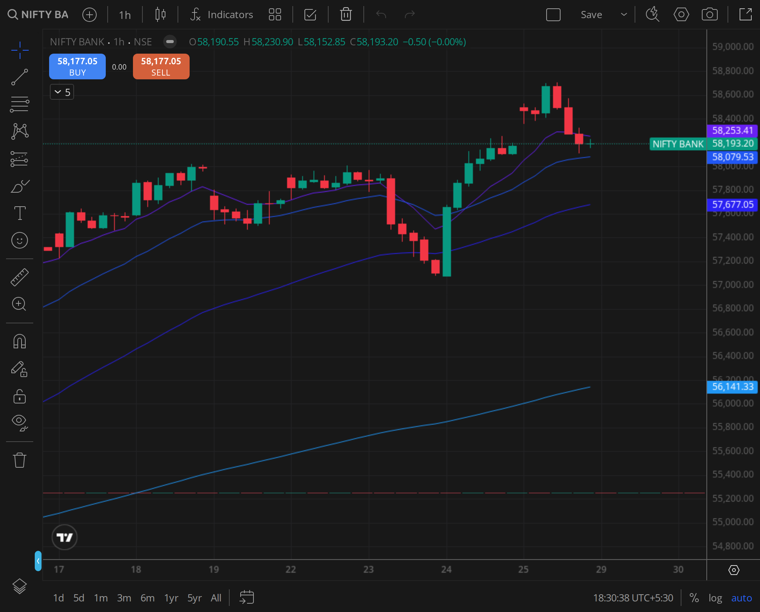Save the chart layout
This screenshot has height=612, width=760.
pyautogui.click(x=592, y=15)
